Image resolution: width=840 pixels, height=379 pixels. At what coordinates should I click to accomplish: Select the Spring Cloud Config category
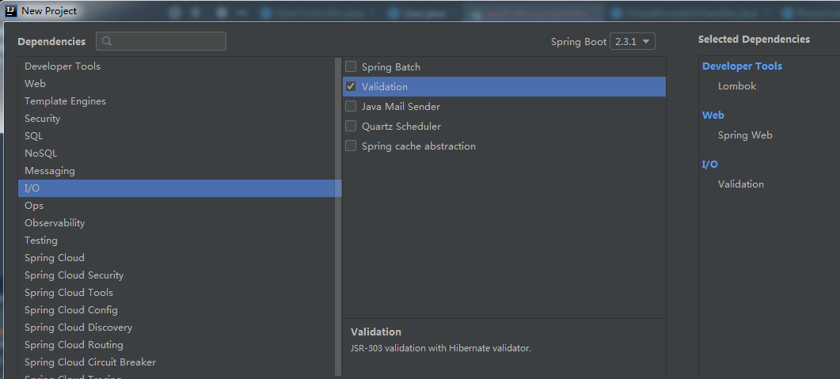[x=177, y=310]
